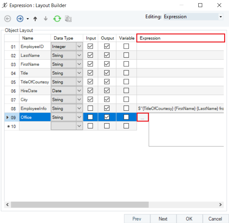The width and height of the screenshot is (229, 223).
Task: Enable the Variable checkbox for HireDate
Action: [x=126, y=91]
